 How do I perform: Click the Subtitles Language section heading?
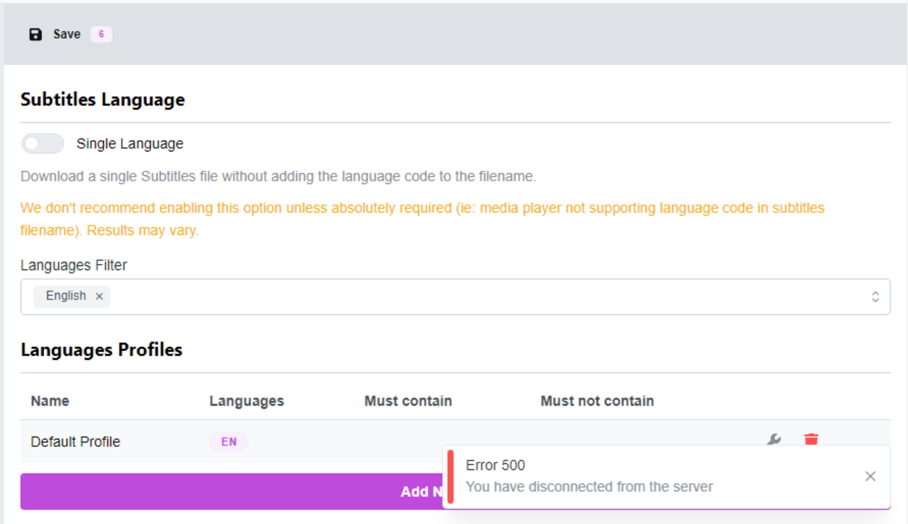point(103,99)
